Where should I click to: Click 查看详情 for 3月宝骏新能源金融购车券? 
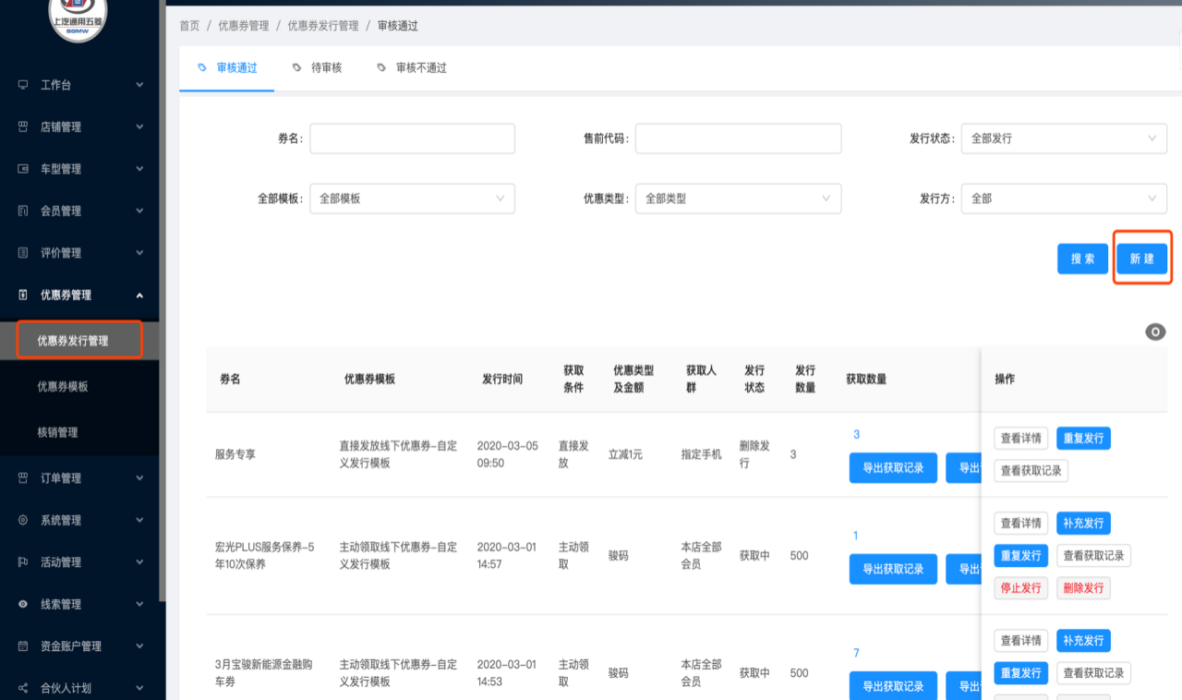(x=1021, y=641)
